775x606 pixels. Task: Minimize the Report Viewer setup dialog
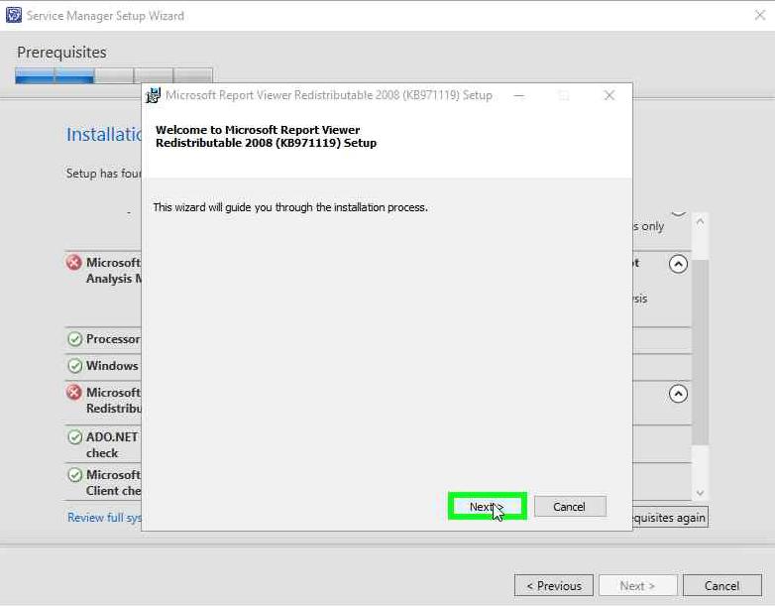tap(519, 95)
